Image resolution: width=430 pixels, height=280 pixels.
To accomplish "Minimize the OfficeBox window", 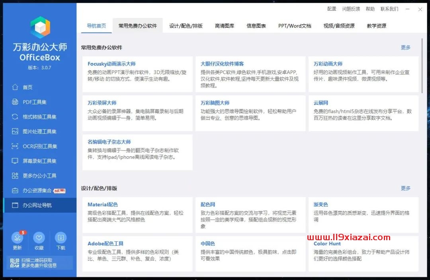I will [408, 9].
